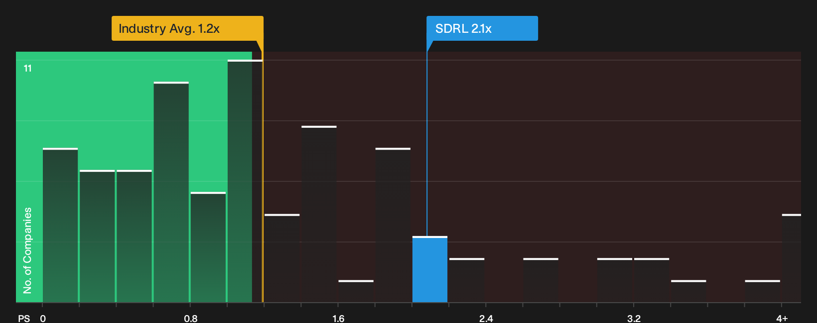
Task: Click the 4+ overflow bar at the chart's edge
Action: pyautogui.click(x=792, y=258)
